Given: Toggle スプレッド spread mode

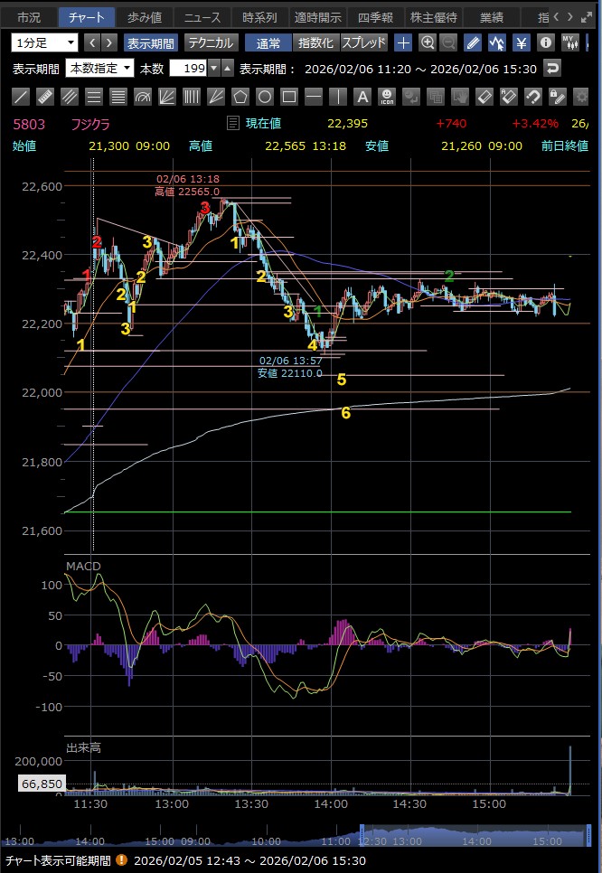Looking at the screenshot, I should coord(363,42).
